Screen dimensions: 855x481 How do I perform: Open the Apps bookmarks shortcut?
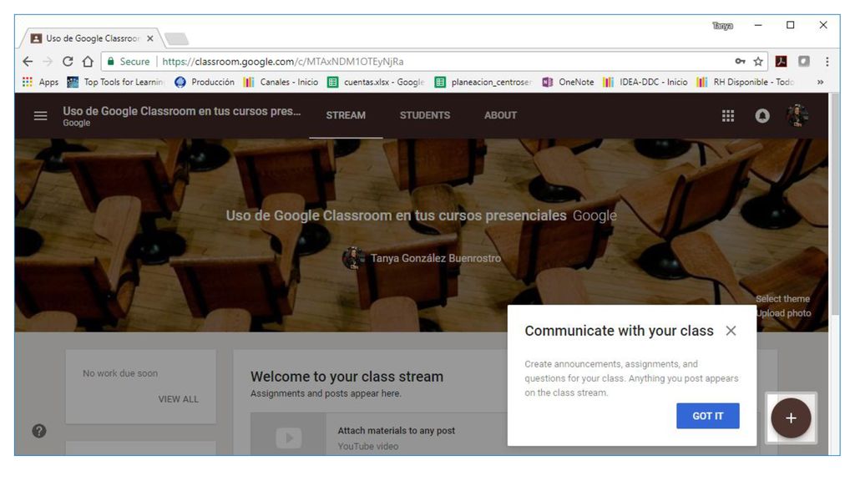[x=40, y=82]
